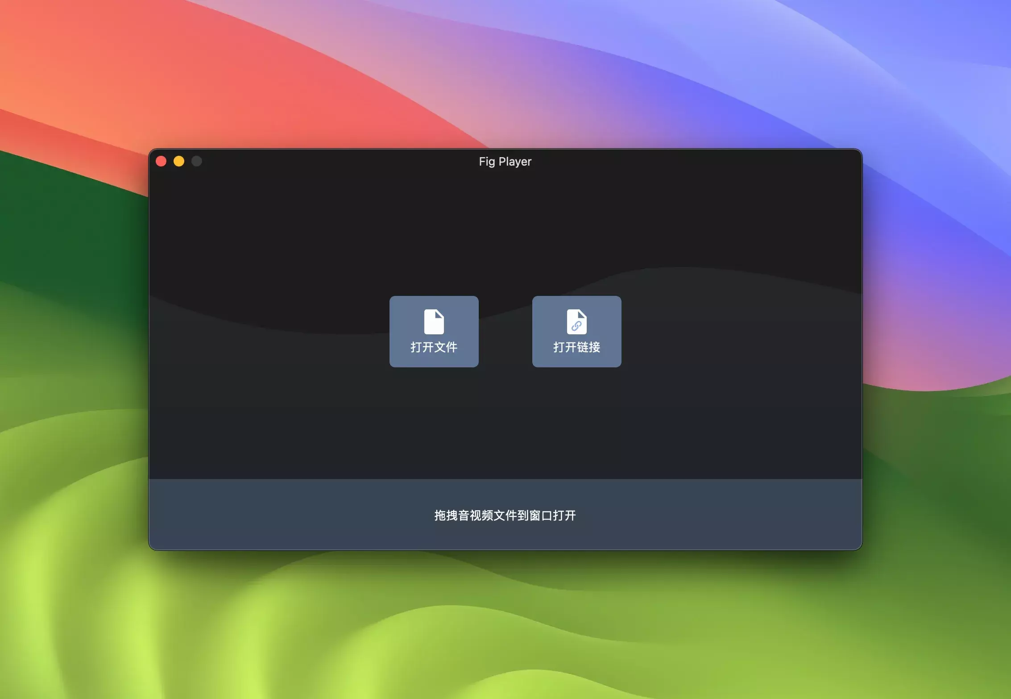This screenshot has width=1011, height=699.
Task: Click desktop wallpaper above the Fig Player window
Action: coord(505,71)
